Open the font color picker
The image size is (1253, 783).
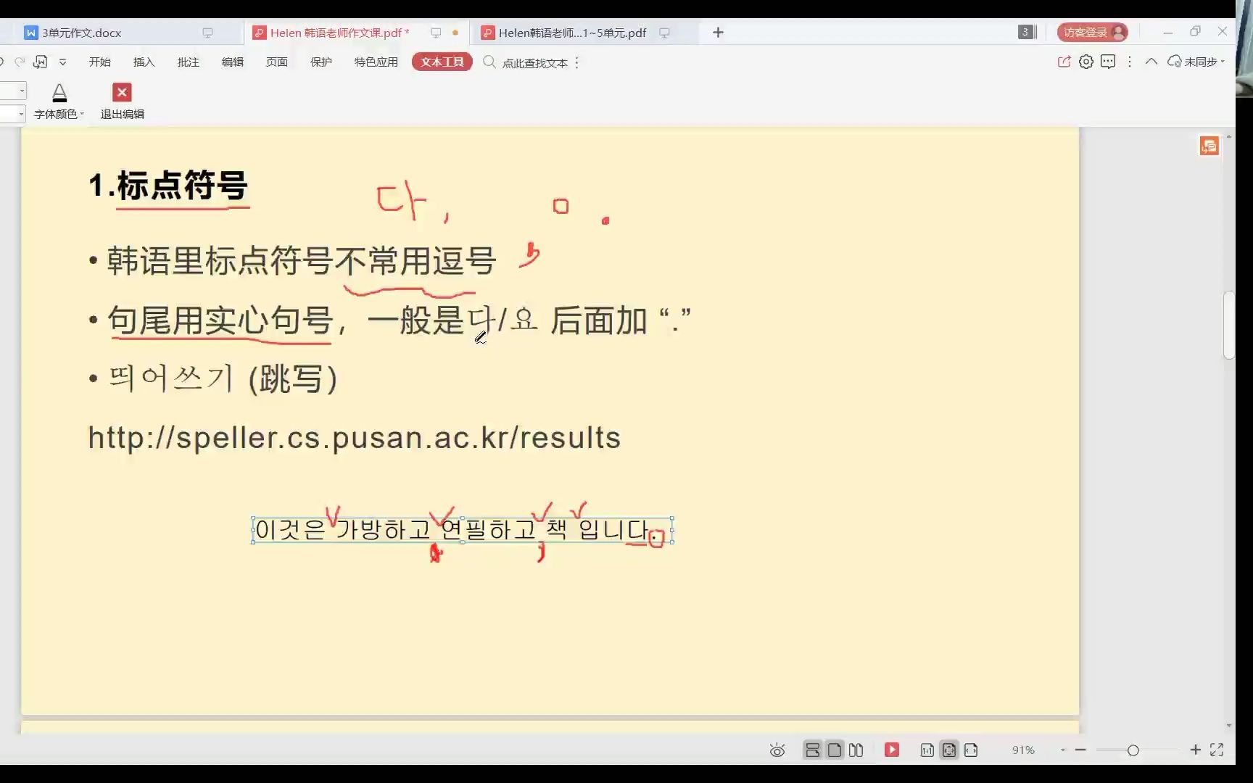pos(59,93)
